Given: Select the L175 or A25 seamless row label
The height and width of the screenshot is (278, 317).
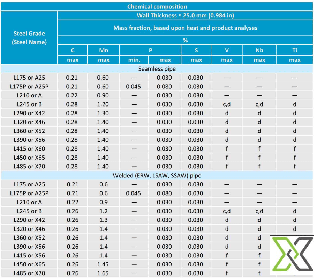Looking at the screenshot, I should [29, 78].
